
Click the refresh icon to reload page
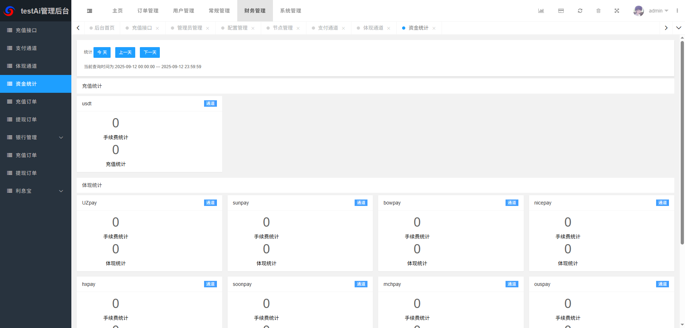[580, 11]
